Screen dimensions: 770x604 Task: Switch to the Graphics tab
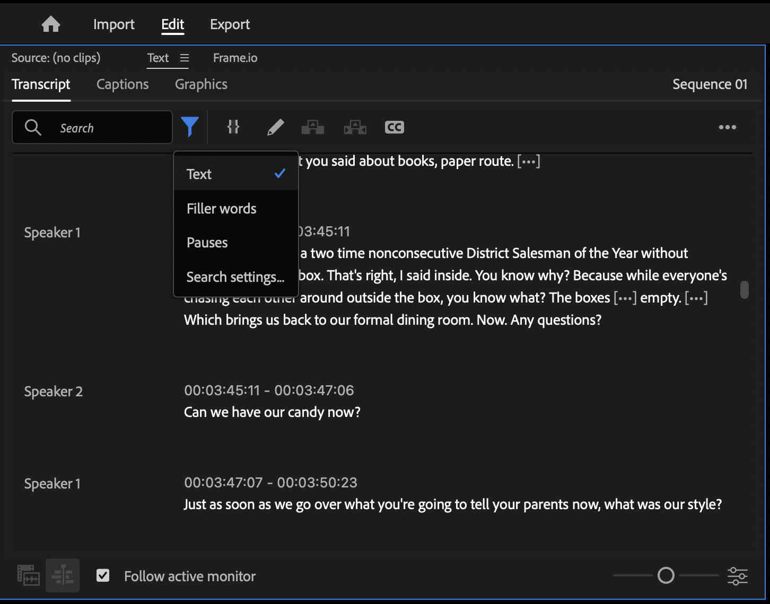click(x=200, y=84)
